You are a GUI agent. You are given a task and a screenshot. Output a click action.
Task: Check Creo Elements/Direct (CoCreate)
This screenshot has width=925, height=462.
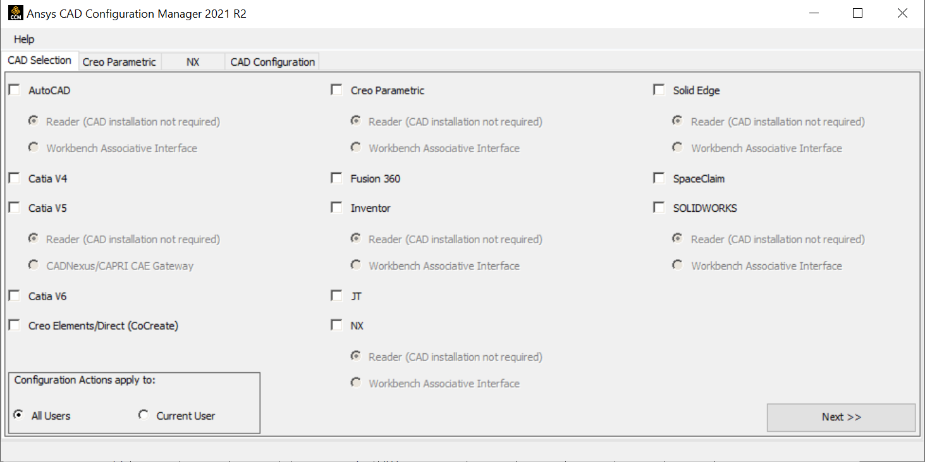click(x=15, y=325)
